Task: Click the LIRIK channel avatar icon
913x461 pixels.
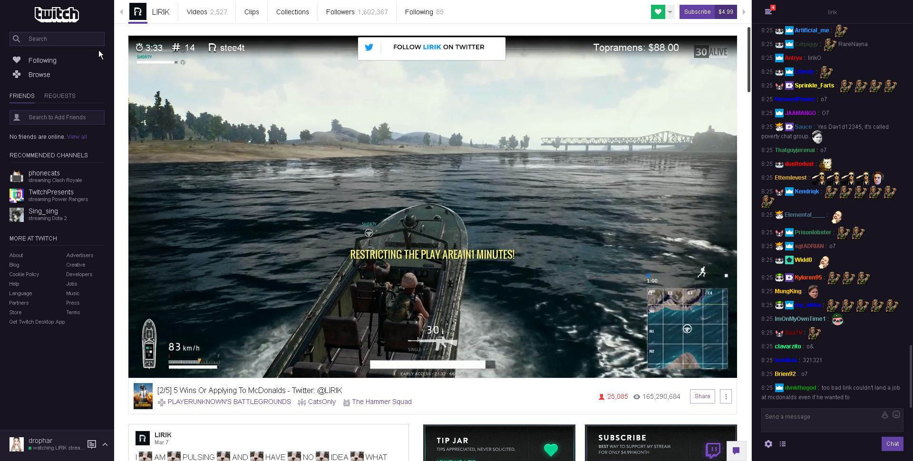Action: click(x=138, y=11)
